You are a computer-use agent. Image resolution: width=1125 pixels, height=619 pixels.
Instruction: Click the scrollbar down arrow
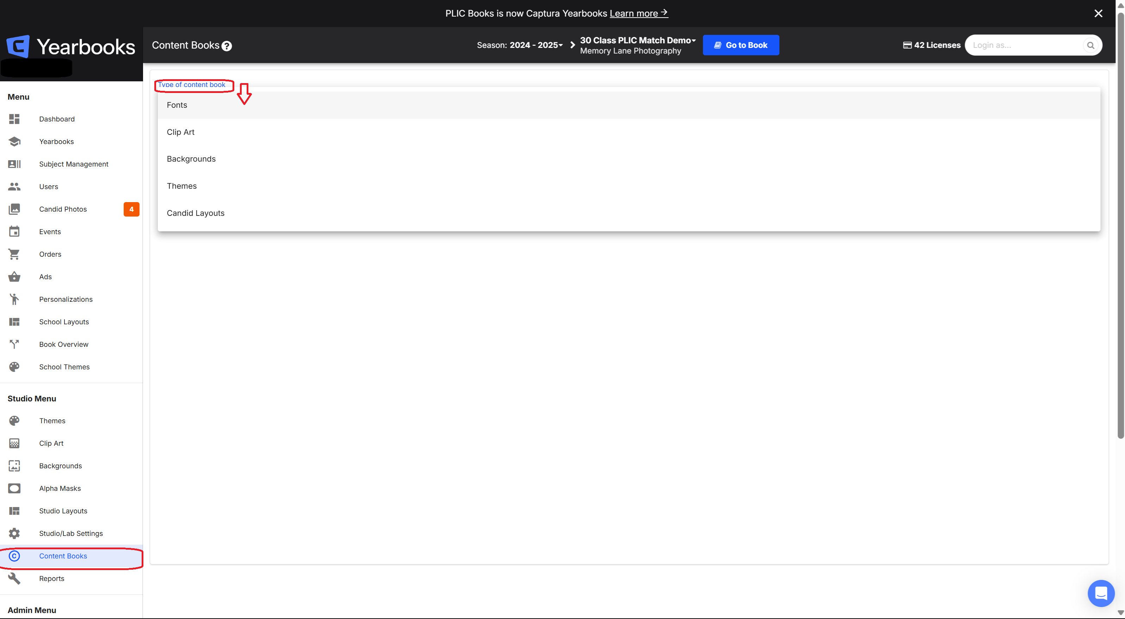click(1120, 613)
